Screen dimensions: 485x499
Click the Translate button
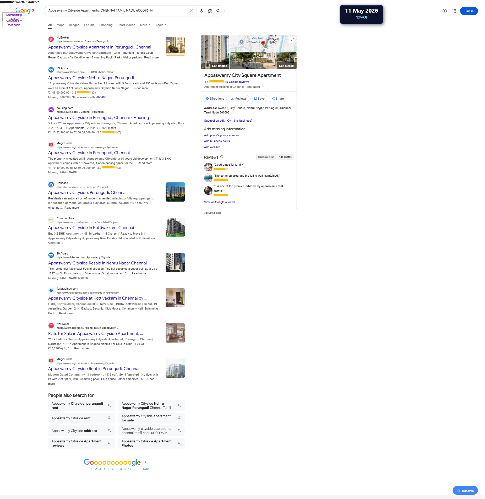click(465, 491)
